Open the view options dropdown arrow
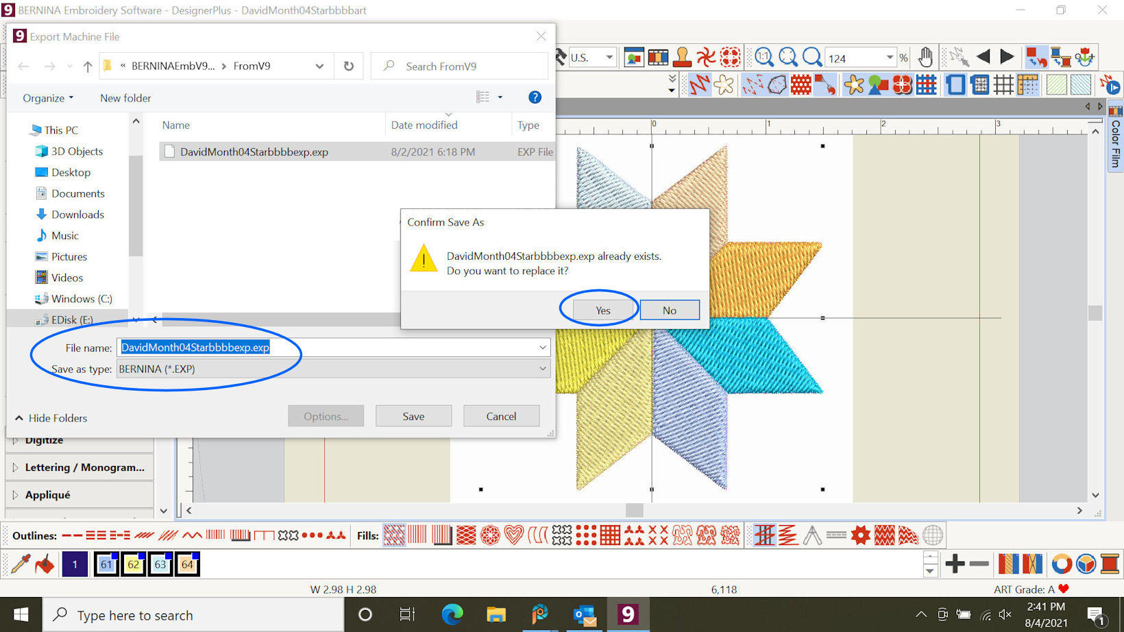This screenshot has width=1124, height=632. click(x=500, y=97)
